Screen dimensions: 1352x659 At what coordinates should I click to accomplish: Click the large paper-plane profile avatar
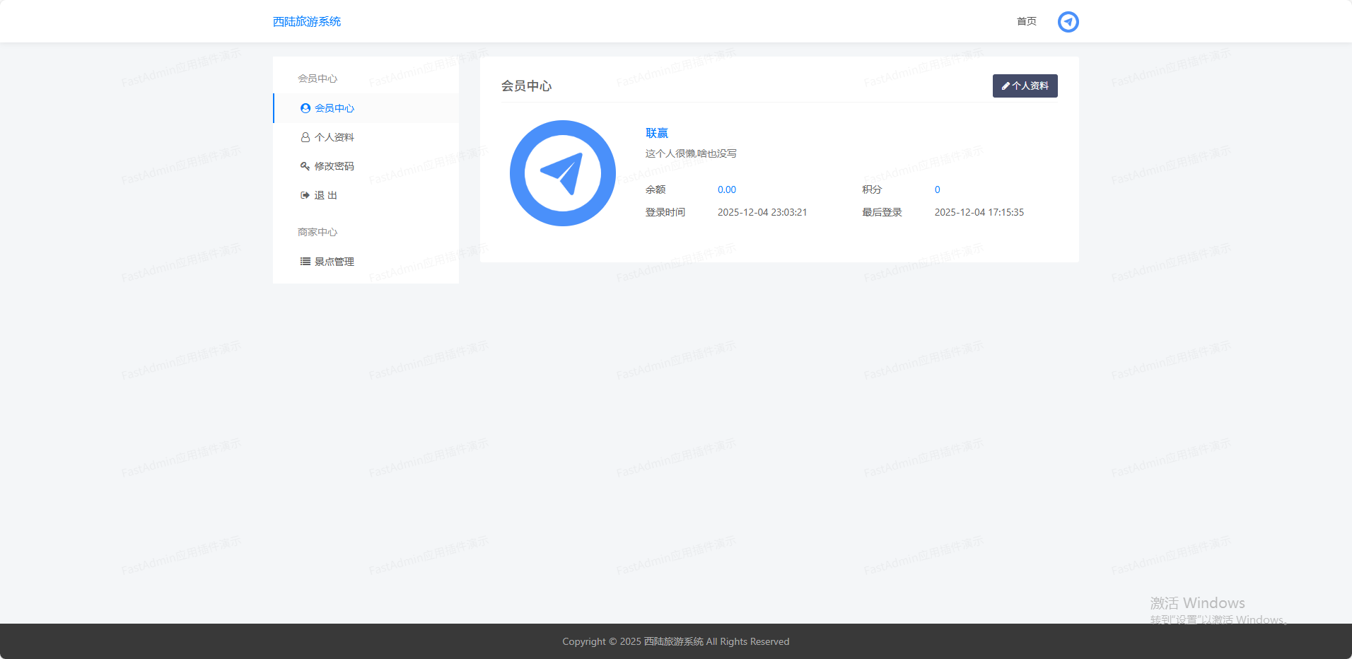coord(563,173)
